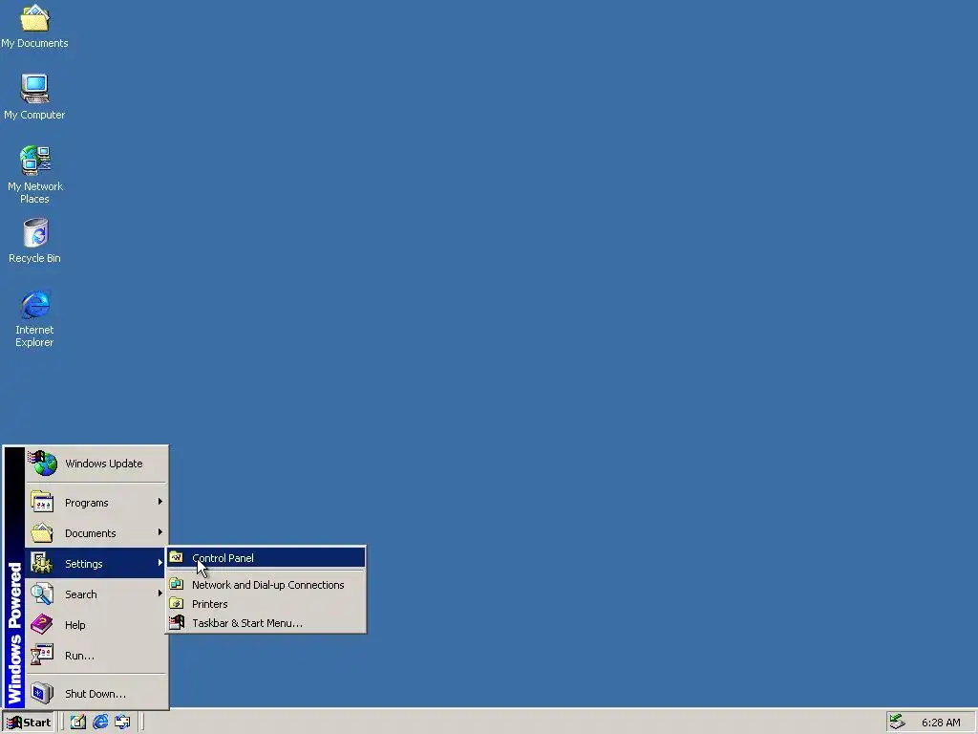Click the network tray icon
This screenshot has height=734, width=978.
tap(897, 723)
